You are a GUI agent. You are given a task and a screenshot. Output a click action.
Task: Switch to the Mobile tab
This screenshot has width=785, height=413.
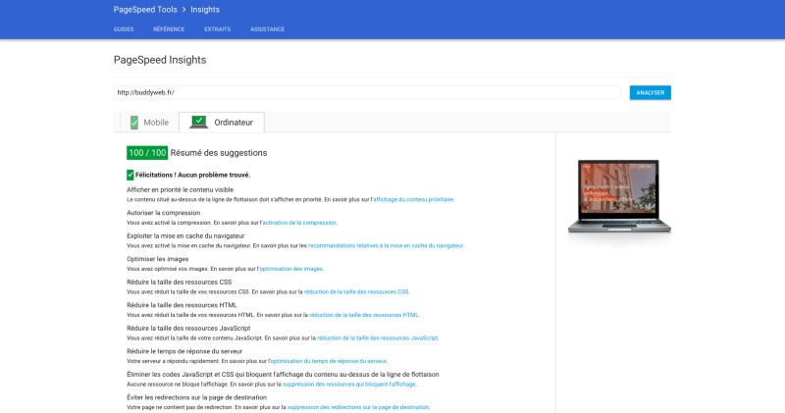click(149, 123)
